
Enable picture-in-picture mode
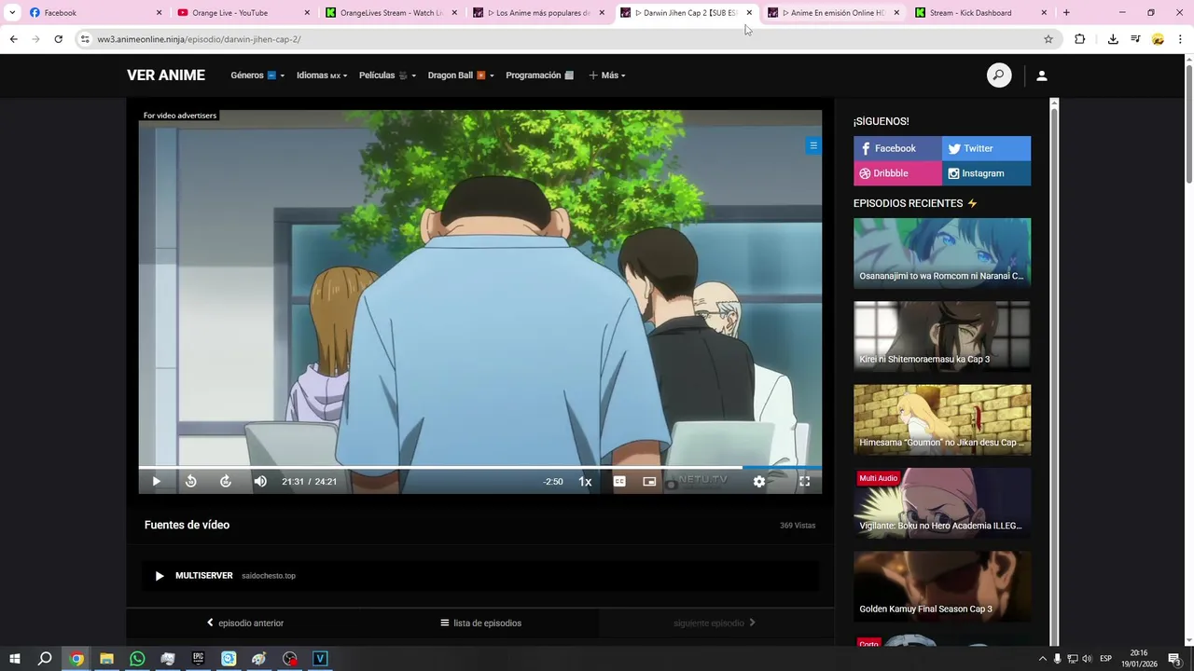click(x=649, y=482)
